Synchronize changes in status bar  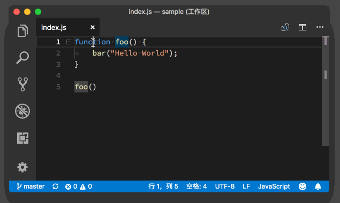(x=55, y=186)
